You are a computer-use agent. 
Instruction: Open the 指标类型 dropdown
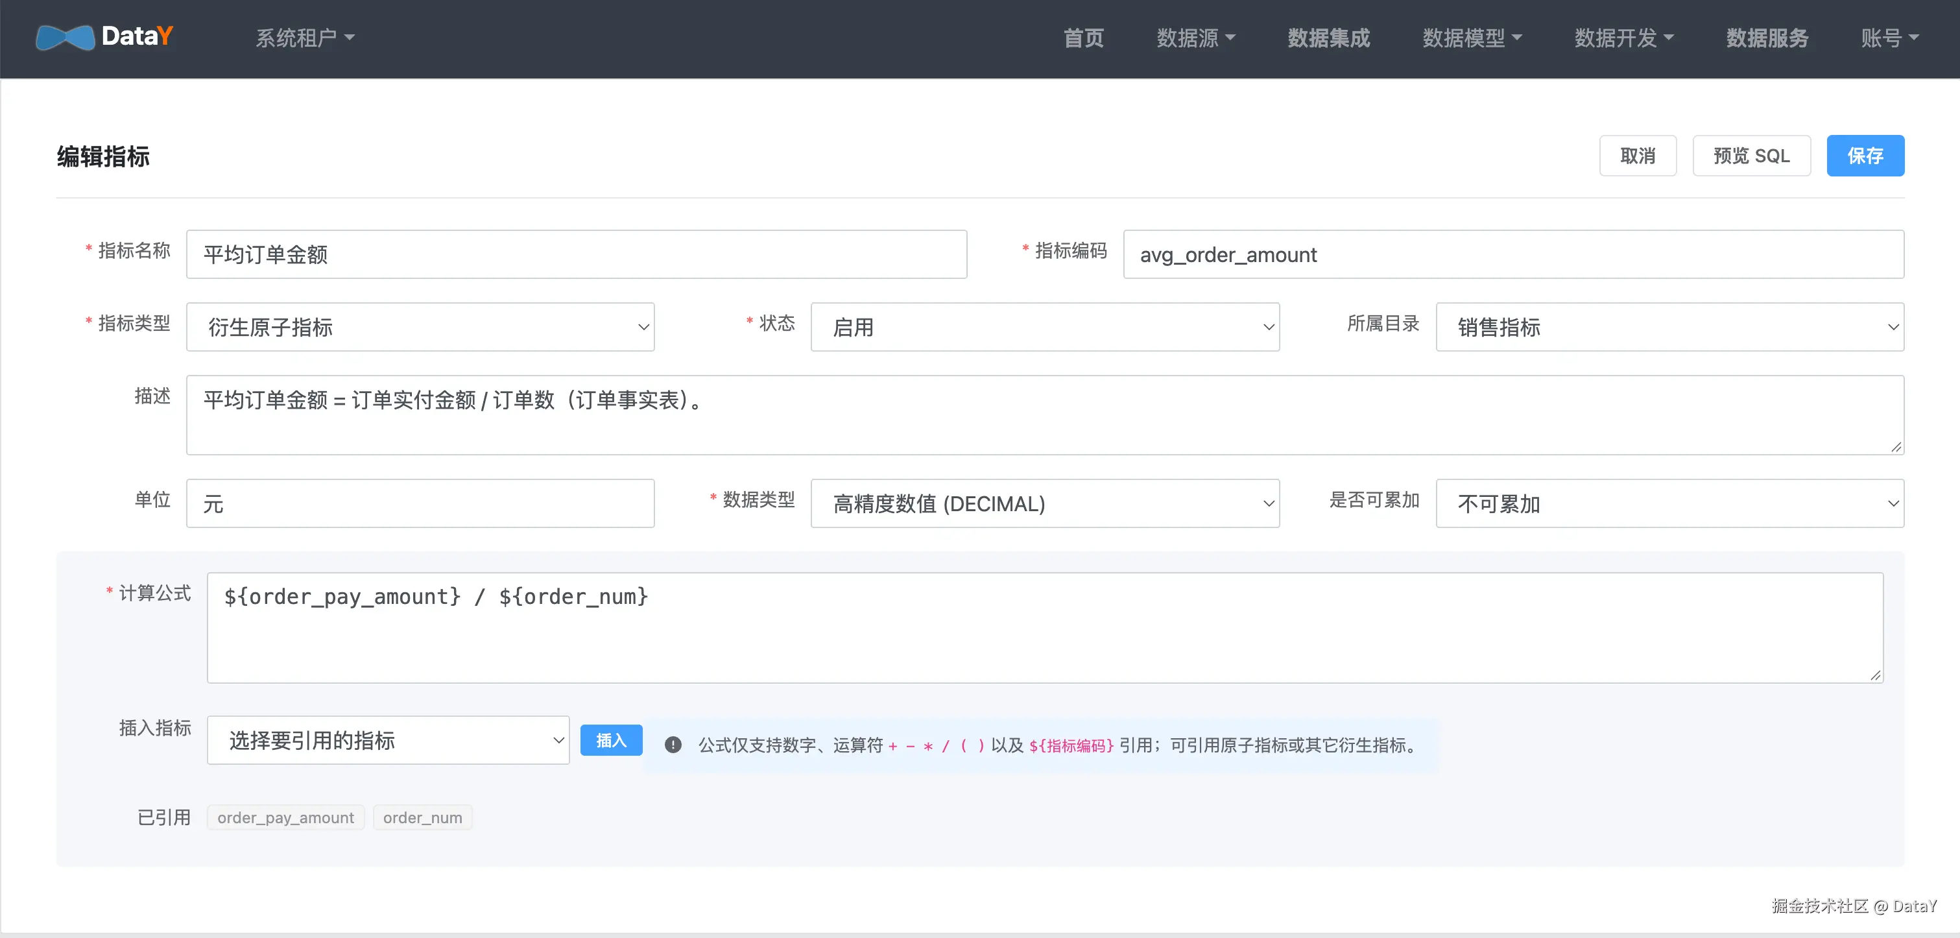tap(420, 327)
